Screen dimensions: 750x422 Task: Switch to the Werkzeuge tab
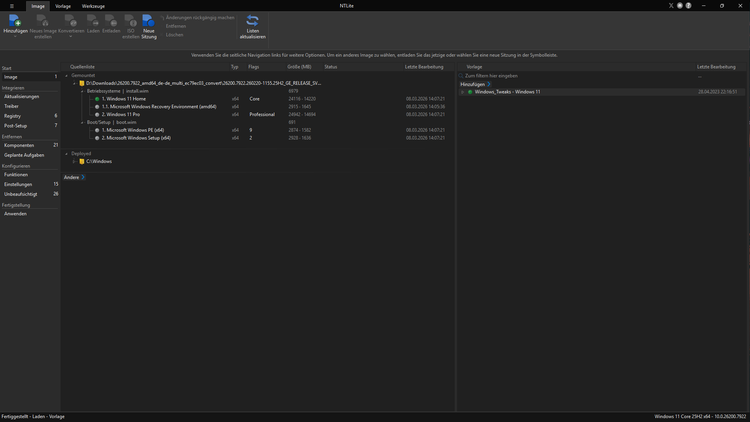point(93,6)
